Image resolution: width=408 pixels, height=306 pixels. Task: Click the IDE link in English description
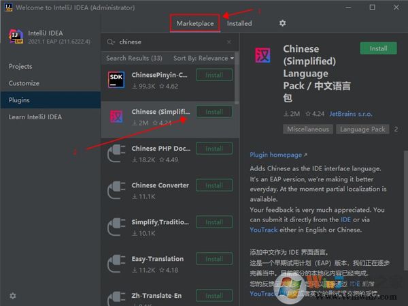click(x=345, y=219)
